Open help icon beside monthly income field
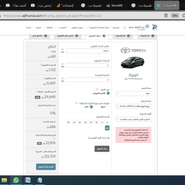185x185 pixels. click(63, 49)
